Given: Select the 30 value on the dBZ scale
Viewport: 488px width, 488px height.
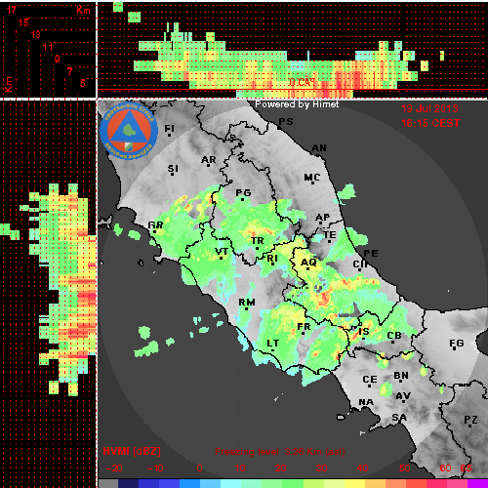Looking at the screenshot, I should point(321,468).
